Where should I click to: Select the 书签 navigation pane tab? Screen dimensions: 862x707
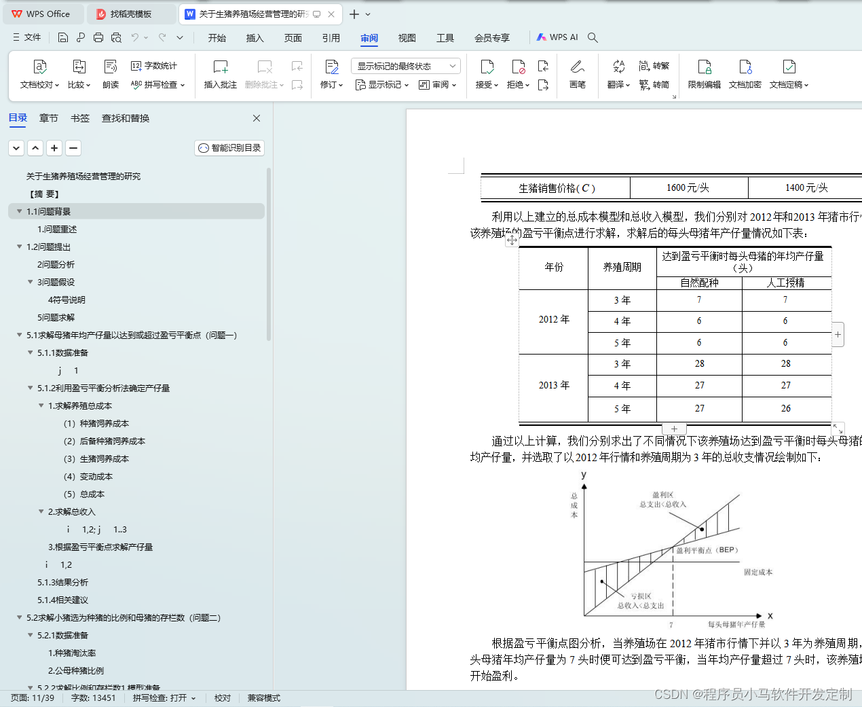(x=80, y=118)
